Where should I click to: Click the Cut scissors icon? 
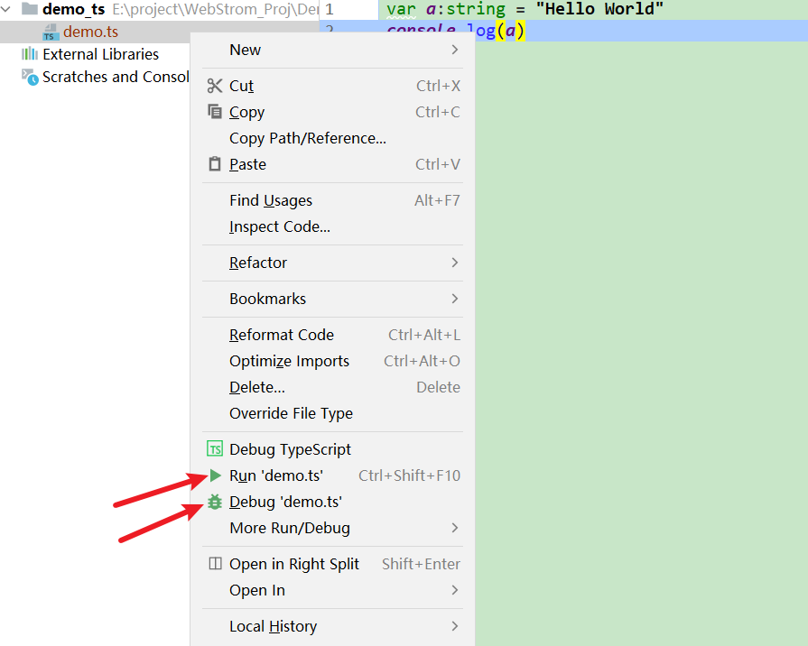point(214,86)
